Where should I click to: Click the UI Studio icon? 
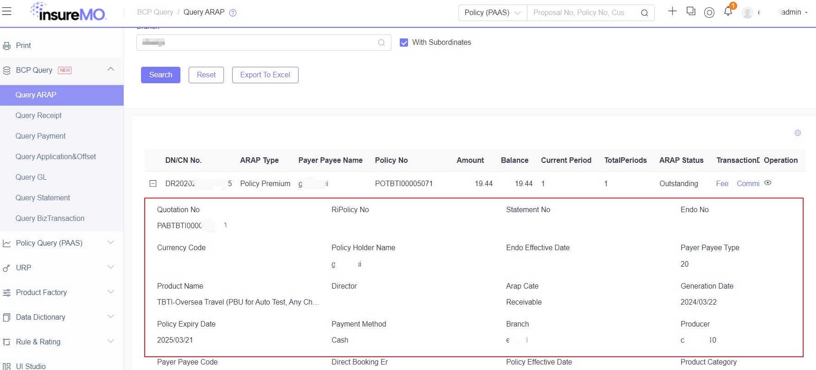pos(6,366)
